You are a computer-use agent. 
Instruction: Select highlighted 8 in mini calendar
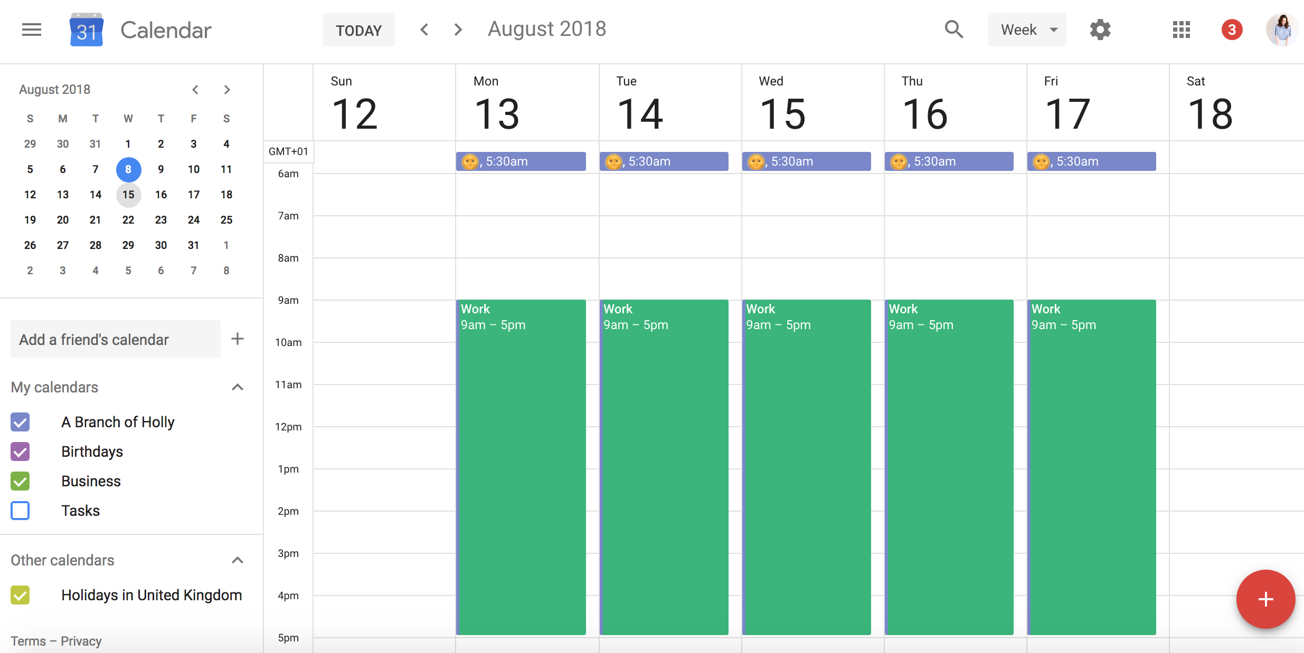(x=128, y=169)
